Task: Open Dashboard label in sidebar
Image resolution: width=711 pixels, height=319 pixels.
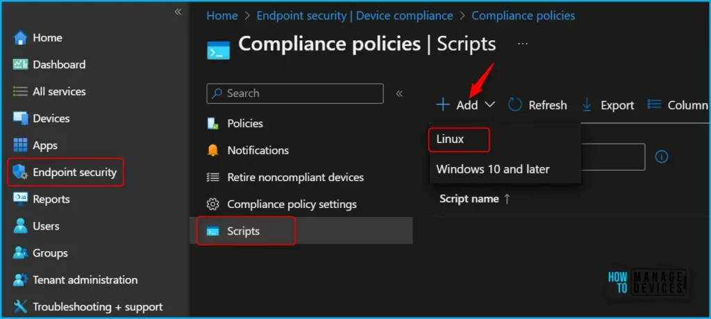Action: pyautogui.click(x=60, y=64)
